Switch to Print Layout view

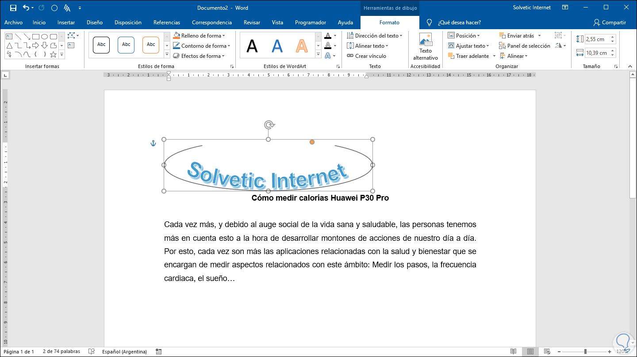(x=530, y=352)
